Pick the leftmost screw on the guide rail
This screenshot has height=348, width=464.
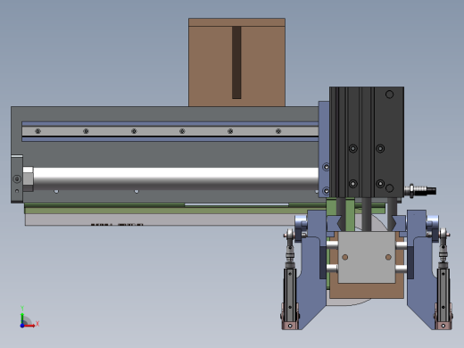37,131
